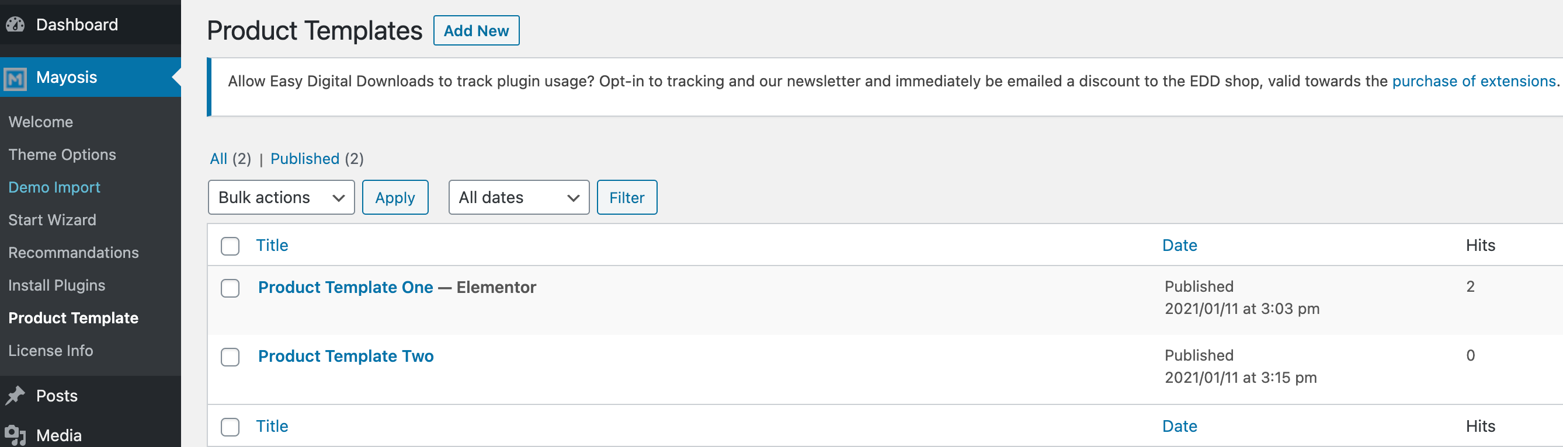Click the Mayosis M logo icon
Viewport: 1563px width, 447px height.
[15, 78]
